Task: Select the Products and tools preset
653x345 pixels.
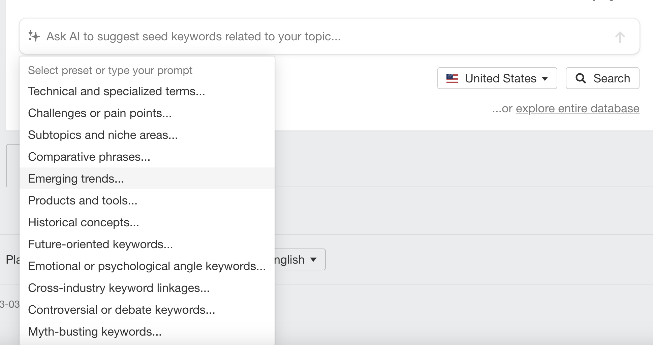Action: tap(83, 200)
